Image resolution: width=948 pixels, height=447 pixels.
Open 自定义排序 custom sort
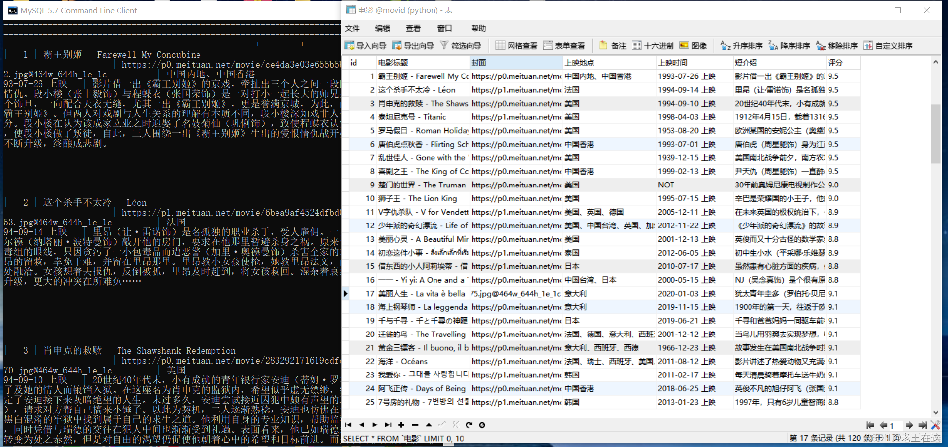click(888, 46)
